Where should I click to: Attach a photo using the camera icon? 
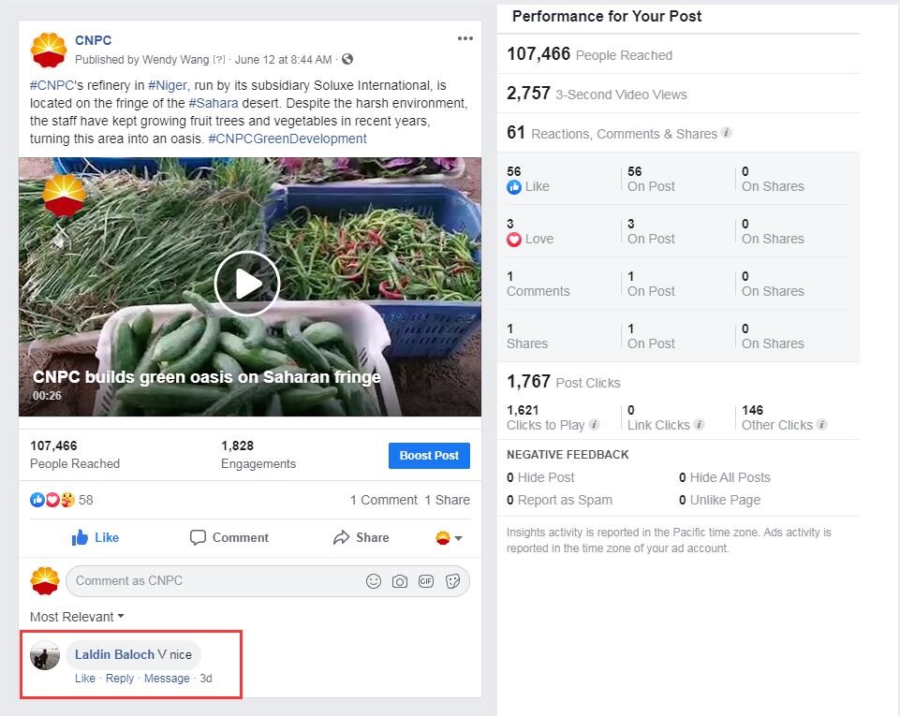[400, 581]
